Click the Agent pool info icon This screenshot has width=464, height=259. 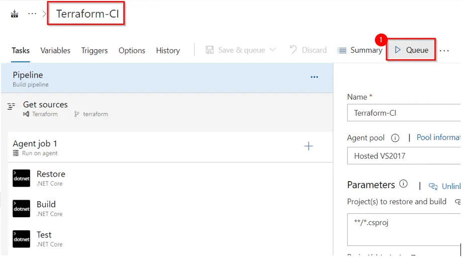click(395, 138)
